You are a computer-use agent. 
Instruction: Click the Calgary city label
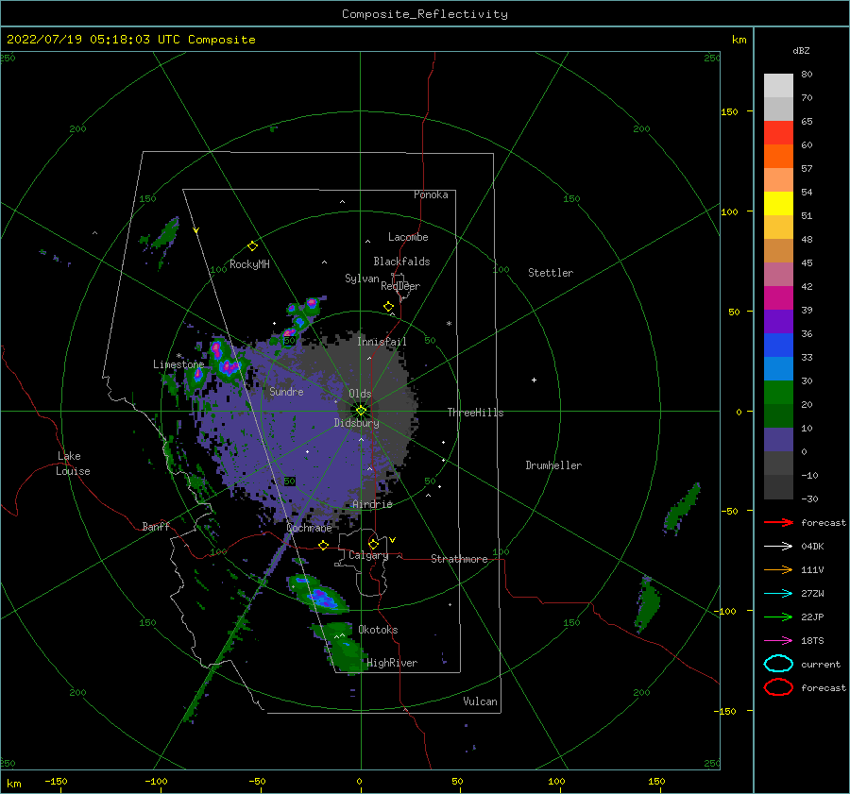[x=368, y=555]
